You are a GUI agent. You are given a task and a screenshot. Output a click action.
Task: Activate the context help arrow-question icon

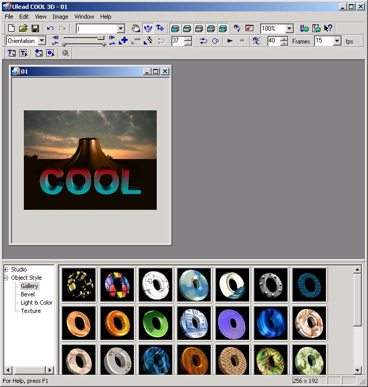coord(328,28)
